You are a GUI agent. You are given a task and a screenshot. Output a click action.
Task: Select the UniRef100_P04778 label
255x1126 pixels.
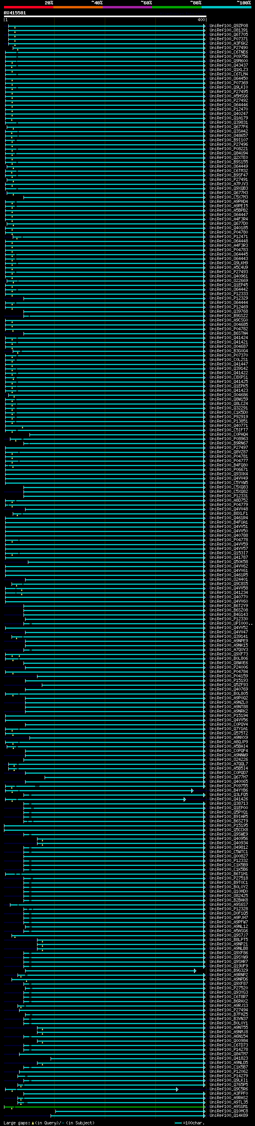click(x=229, y=540)
